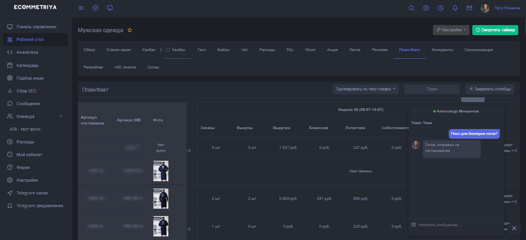Switch to the Конкуренты tab

tap(442, 50)
